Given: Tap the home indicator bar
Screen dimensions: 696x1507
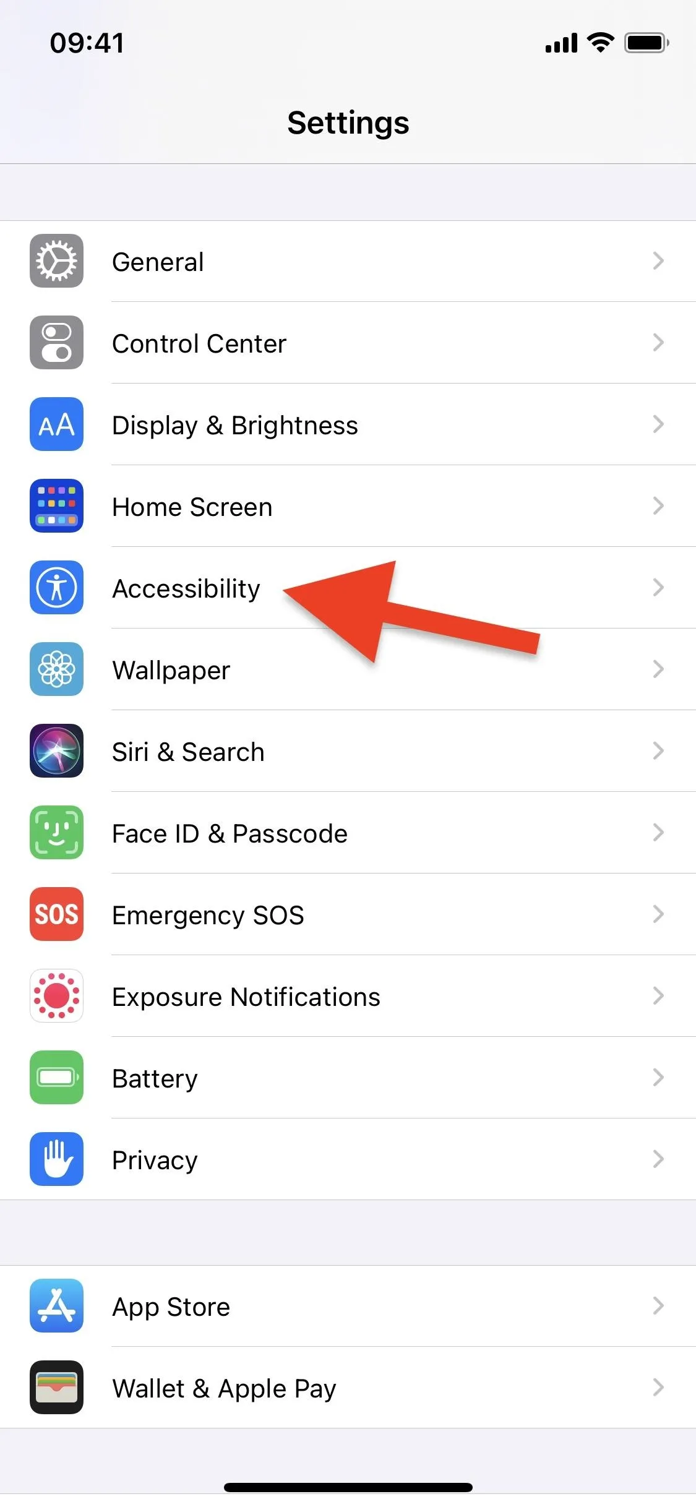Looking at the screenshot, I should [x=348, y=1487].
